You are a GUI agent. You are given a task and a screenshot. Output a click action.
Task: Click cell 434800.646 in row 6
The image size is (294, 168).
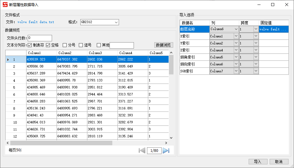point(41,94)
